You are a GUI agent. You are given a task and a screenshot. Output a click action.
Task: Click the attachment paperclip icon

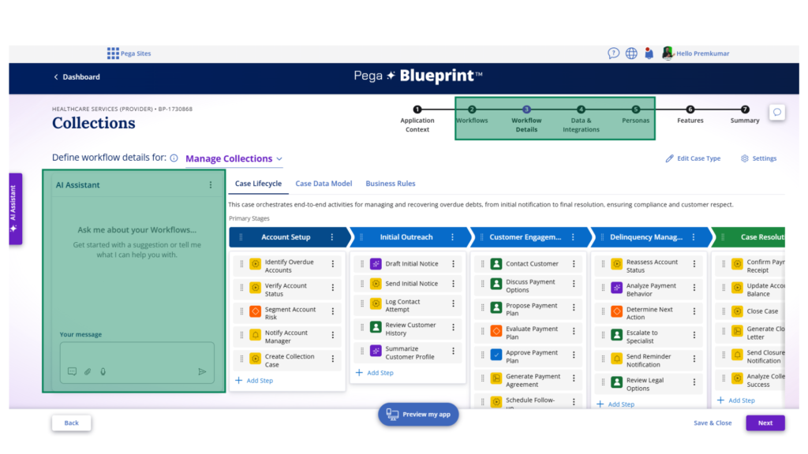pyautogui.click(x=88, y=371)
